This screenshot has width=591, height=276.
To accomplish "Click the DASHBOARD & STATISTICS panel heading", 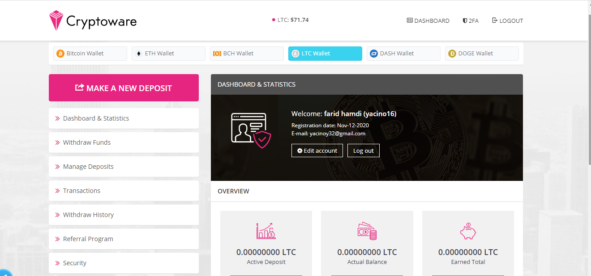I will tap(257, 84).
